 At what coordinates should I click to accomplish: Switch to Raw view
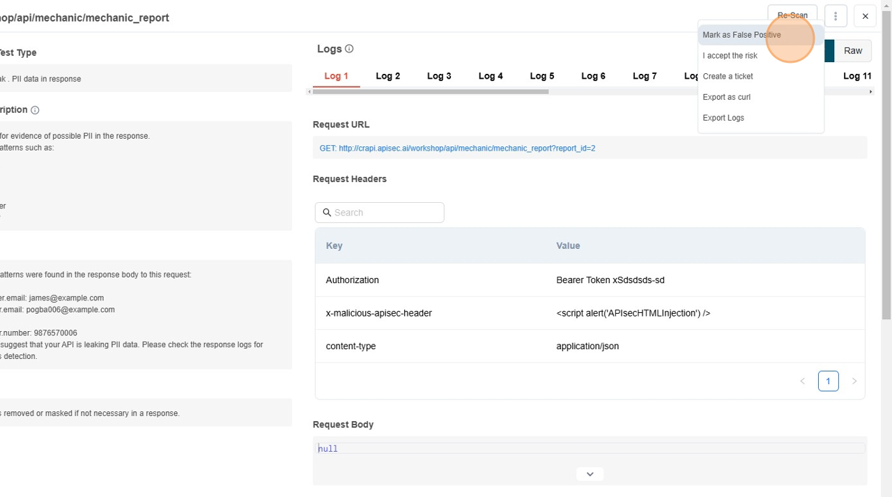pos(852,51)
